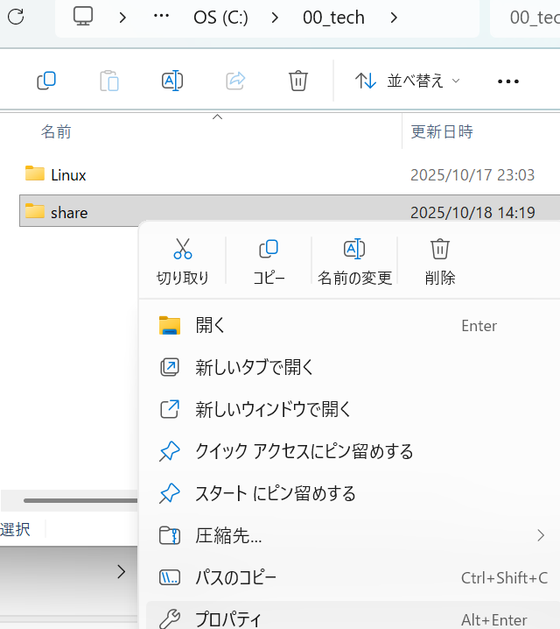Expand the 圧縮先 submenu arrow
This screenshot has height=629, width=560.
(x=541, y=535)
